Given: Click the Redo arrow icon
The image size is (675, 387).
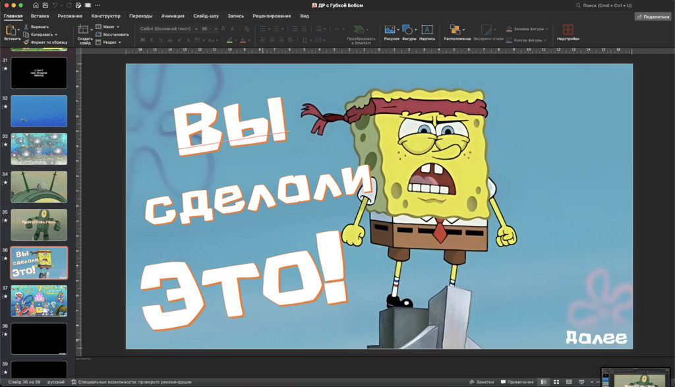Looking at the screenshot, I should point(69,5).
